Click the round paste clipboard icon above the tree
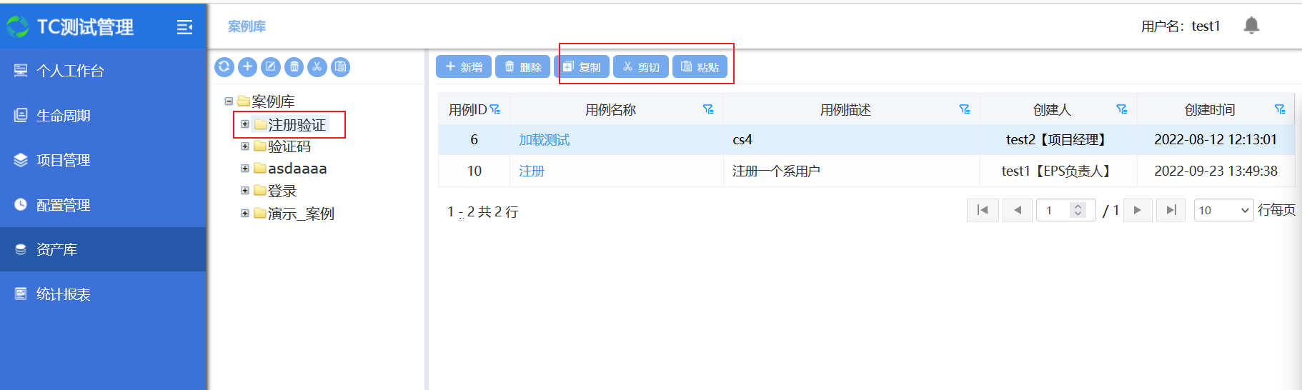Viewport: 1302px width, 390px height. coord(341,67)
